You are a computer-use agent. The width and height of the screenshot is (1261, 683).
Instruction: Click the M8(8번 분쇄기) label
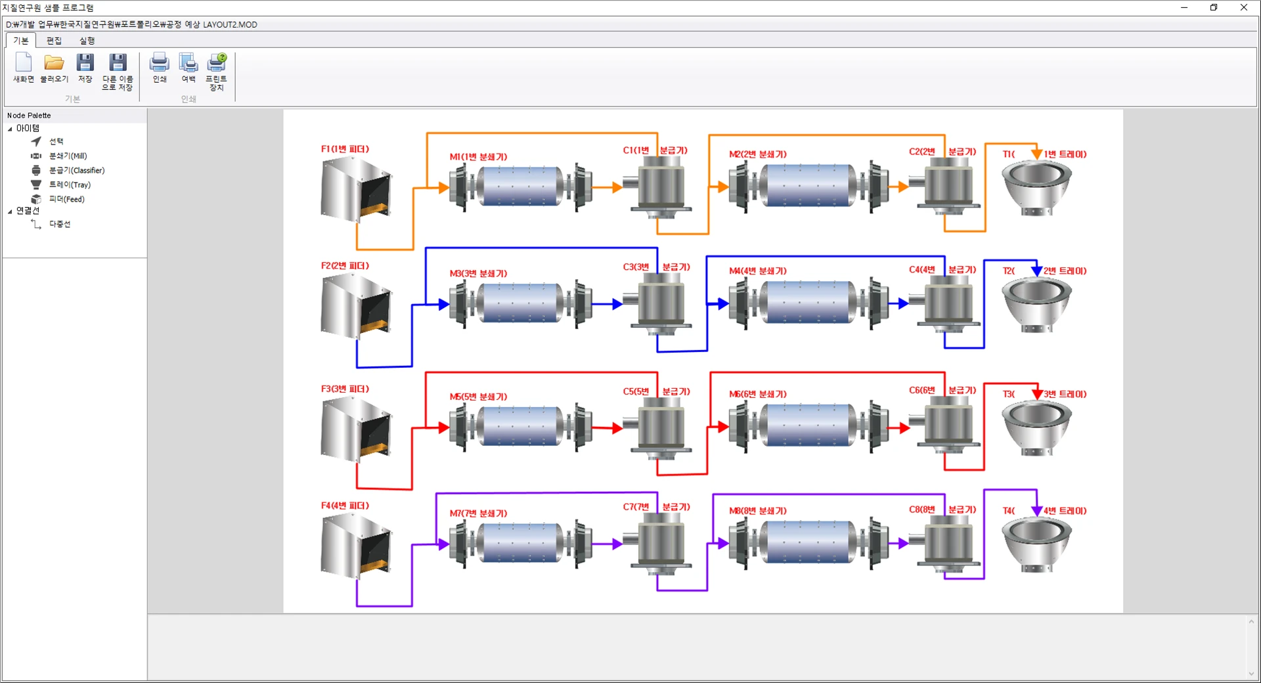click(x=758, y=511)
